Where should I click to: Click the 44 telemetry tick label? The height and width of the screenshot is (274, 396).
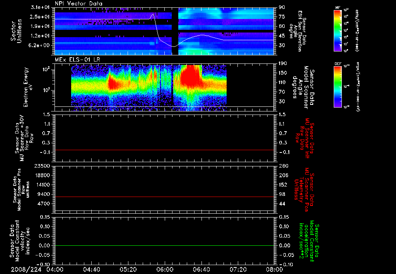pos(282,204)
